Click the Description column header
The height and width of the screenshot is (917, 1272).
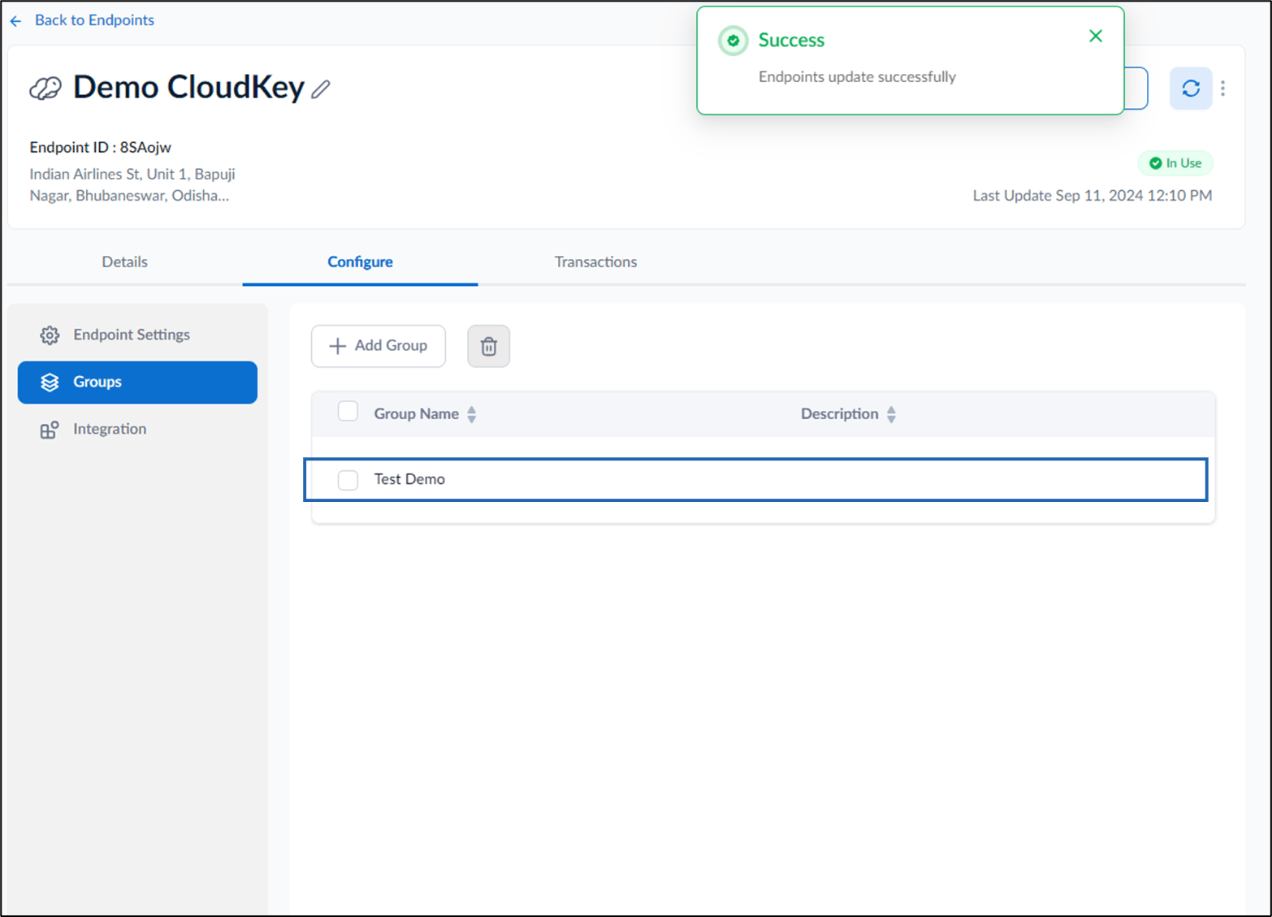(x=839, y=413)
